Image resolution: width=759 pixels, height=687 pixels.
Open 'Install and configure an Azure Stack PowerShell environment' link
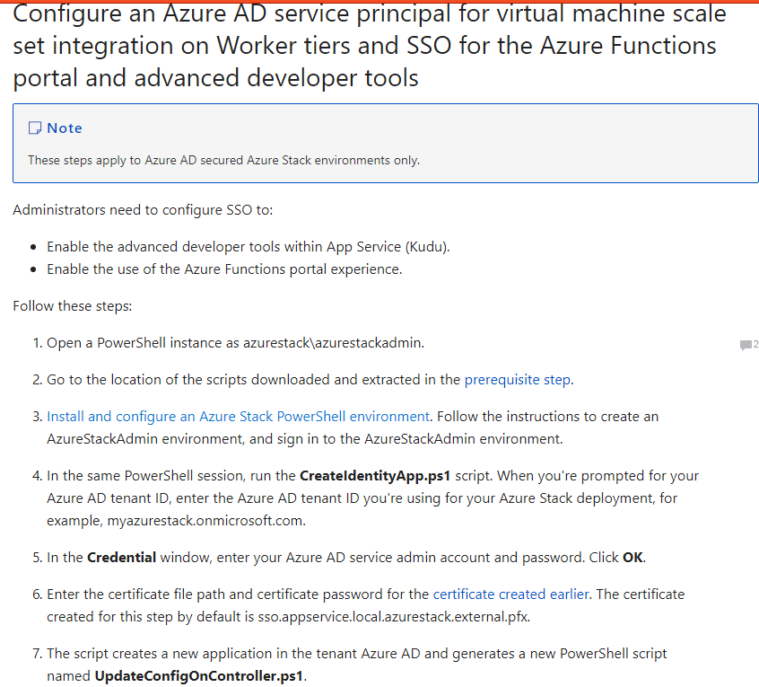coord(238,417)
